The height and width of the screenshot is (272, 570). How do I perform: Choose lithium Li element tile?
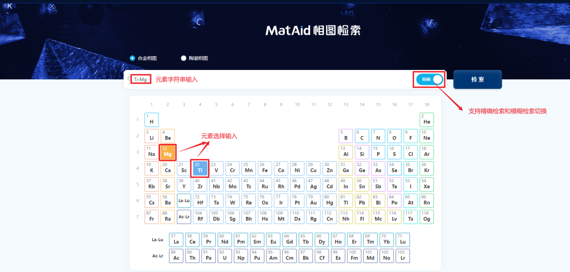pyautogui.click(x=152, y=136)
